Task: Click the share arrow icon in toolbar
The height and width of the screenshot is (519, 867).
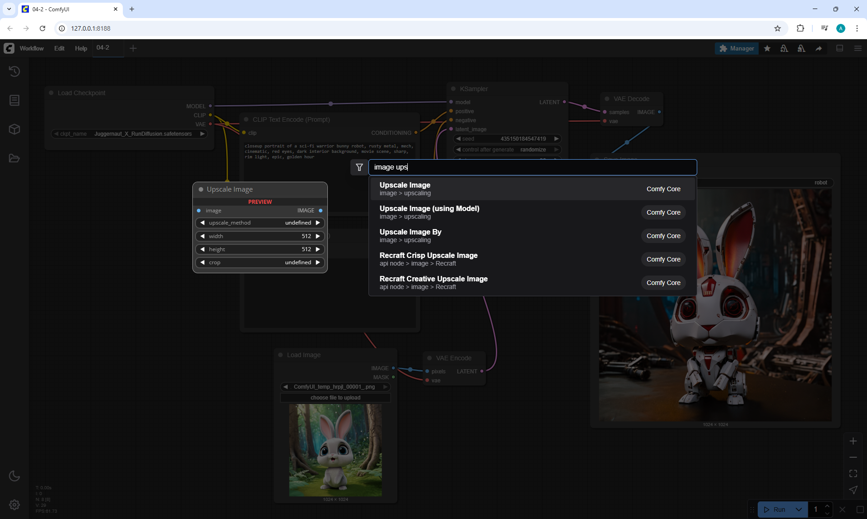Action: (819, 49)
